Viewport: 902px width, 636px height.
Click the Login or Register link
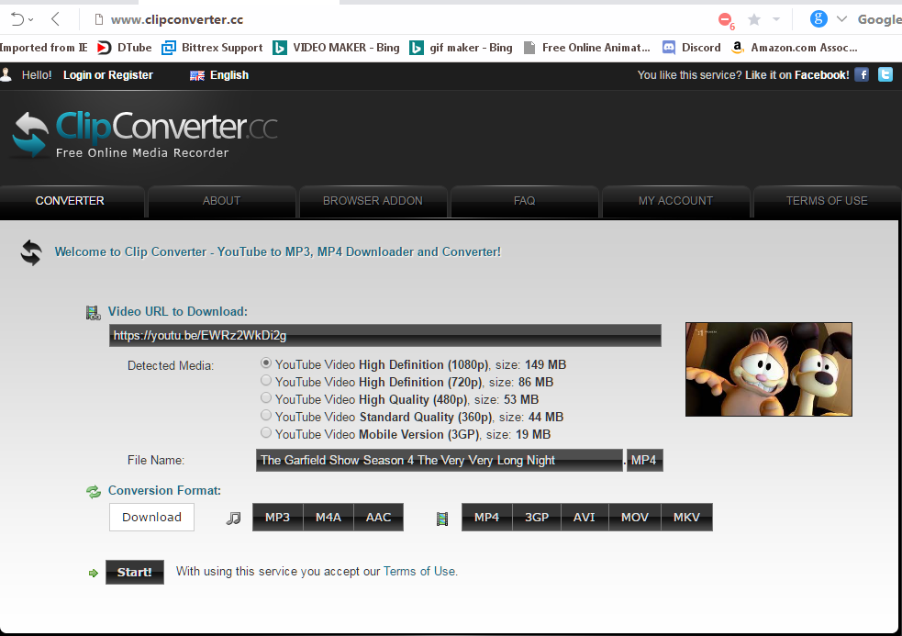[108, 75]
